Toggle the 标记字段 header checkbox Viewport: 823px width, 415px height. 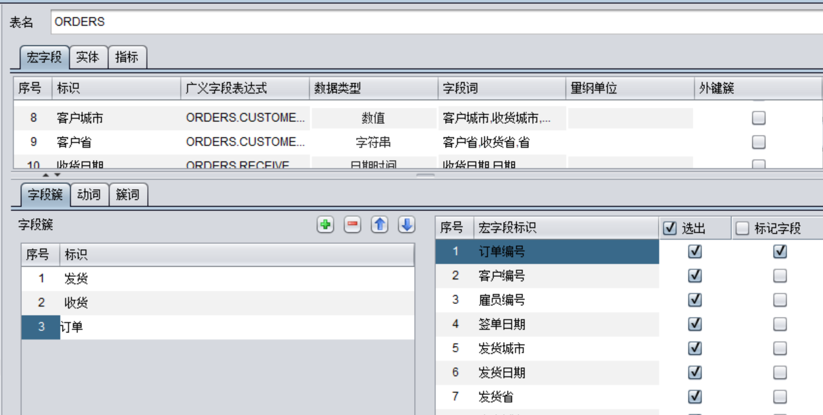pyautogui.click(x=742, y=228)
